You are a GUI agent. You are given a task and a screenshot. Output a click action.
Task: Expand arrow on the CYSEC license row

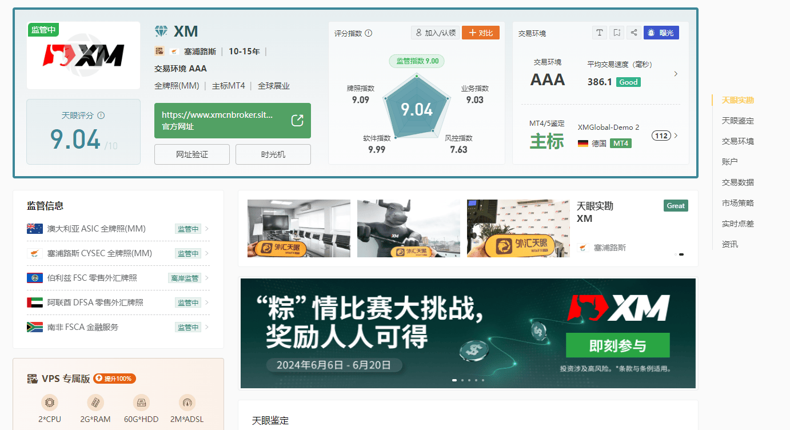tap(207, 253)
